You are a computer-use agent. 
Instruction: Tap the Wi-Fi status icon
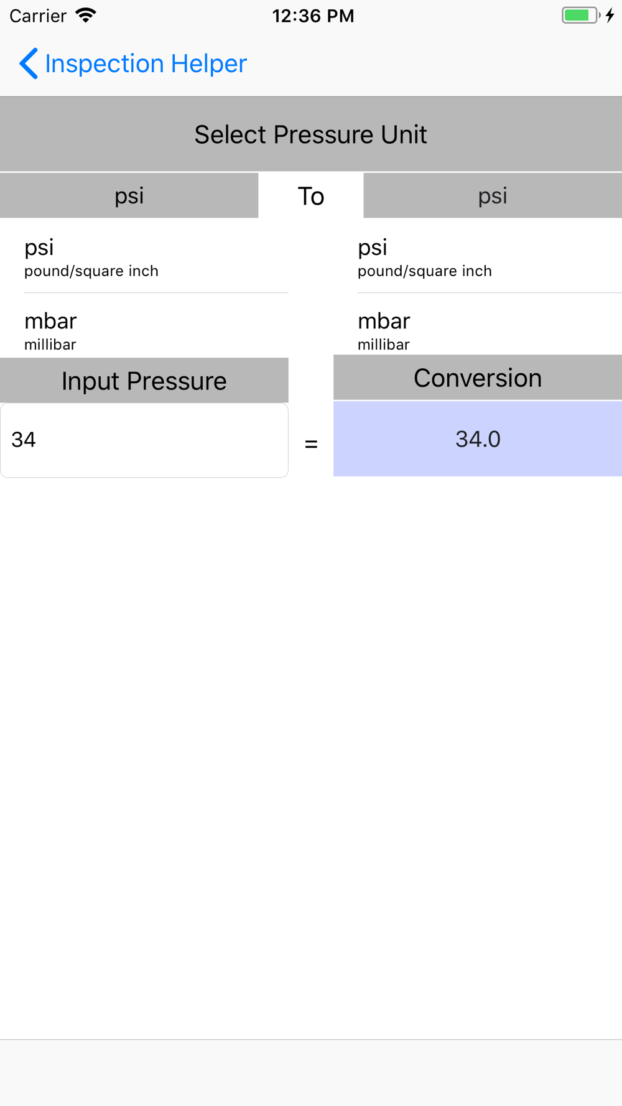tap(86, 15)
